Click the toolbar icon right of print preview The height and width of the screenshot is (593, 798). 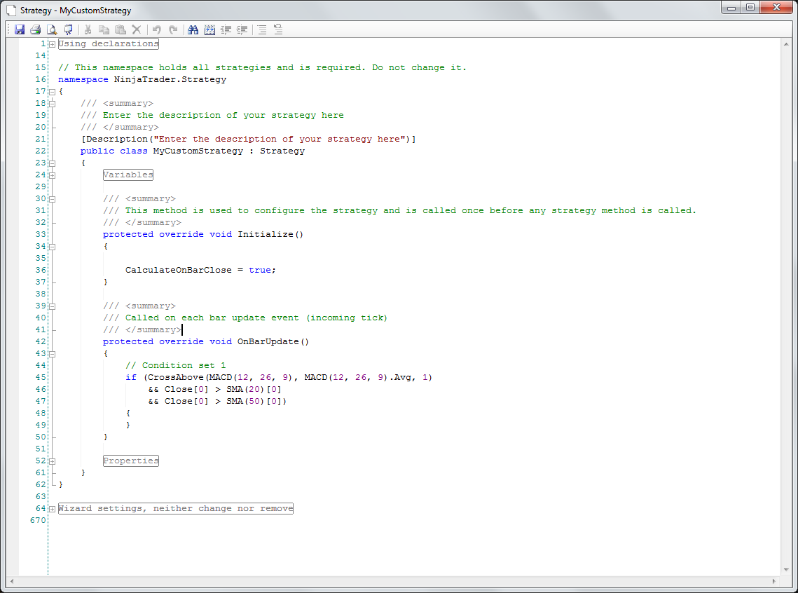tap(68, 29)
